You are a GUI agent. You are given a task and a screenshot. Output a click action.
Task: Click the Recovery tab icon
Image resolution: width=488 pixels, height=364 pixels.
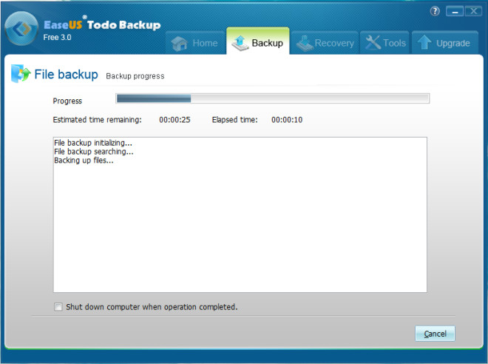coord(305,43)
